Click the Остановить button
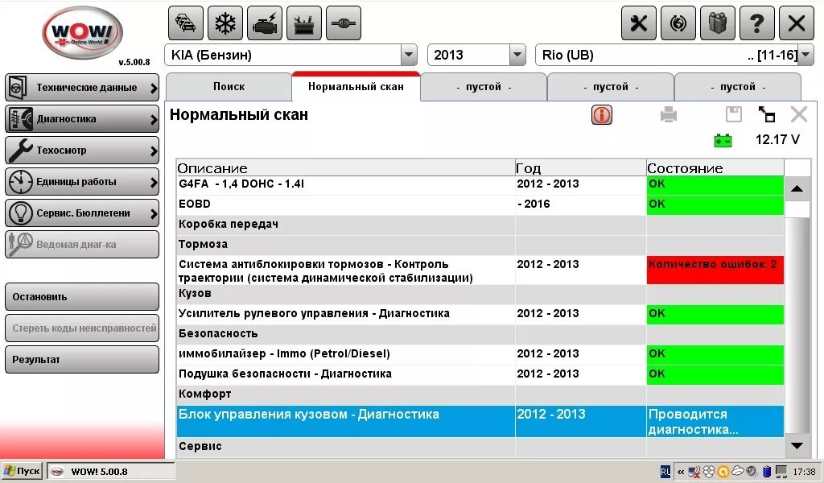The width and height of the screenshot is (824, 483). point(82,297)
